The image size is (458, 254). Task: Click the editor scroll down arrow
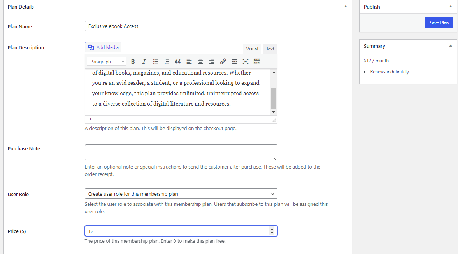pos(274,112)
